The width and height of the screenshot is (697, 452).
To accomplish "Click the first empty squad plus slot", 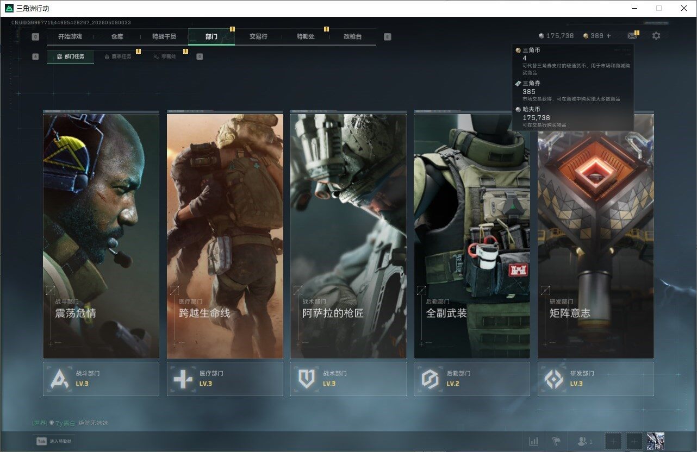I will 613,441.
